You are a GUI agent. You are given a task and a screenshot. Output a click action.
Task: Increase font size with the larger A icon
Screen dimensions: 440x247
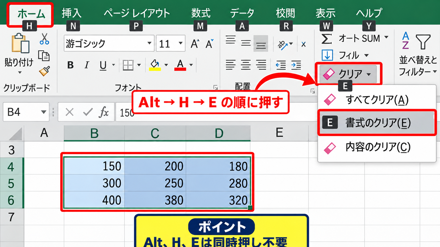(x=195, y=44)
